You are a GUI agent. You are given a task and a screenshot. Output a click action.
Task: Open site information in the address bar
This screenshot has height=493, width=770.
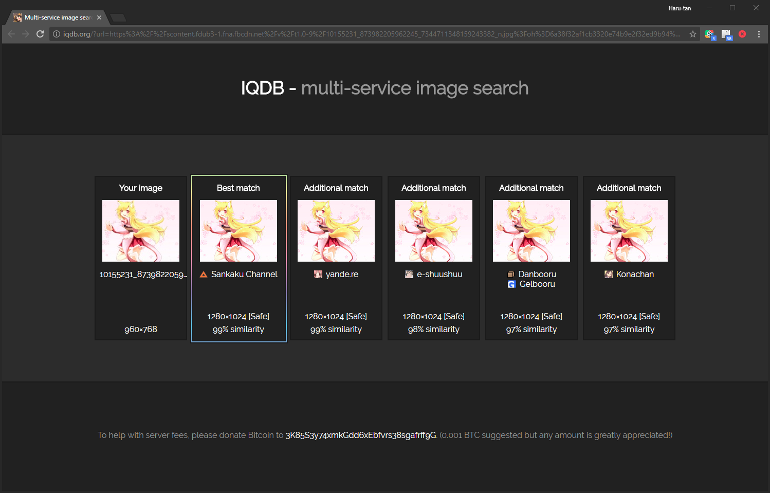pyautogui.click(x=56, y=34)
